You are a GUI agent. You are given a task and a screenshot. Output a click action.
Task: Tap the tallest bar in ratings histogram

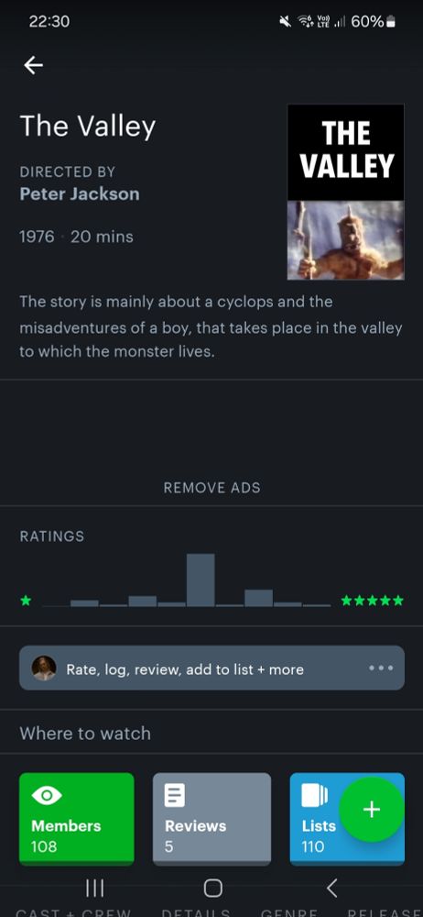pos(201,580)
